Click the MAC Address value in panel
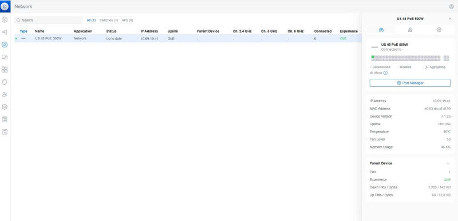Screen dimensions: 458x221 [x=437, y=109]
